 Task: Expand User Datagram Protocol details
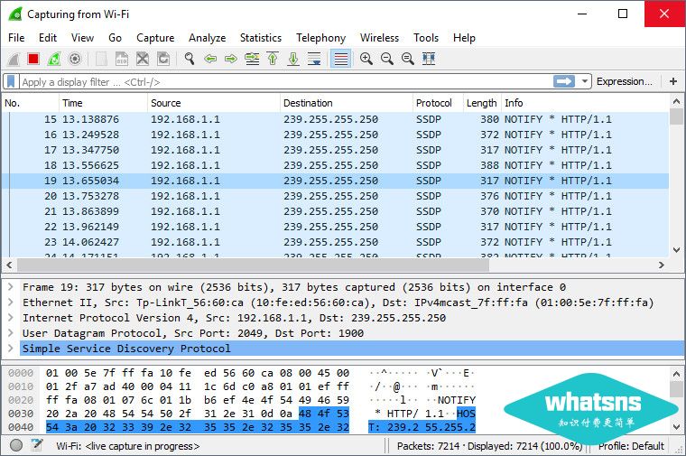(x=10, y=333)
